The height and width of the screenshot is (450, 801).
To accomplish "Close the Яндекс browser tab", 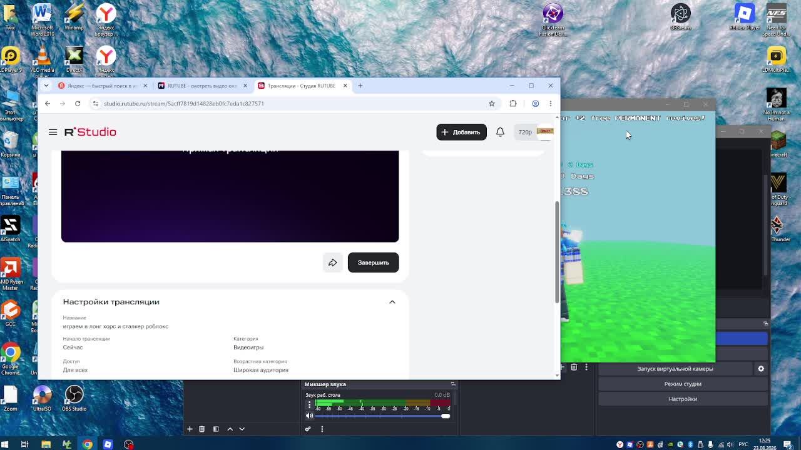I will click(x=145, y=86).
